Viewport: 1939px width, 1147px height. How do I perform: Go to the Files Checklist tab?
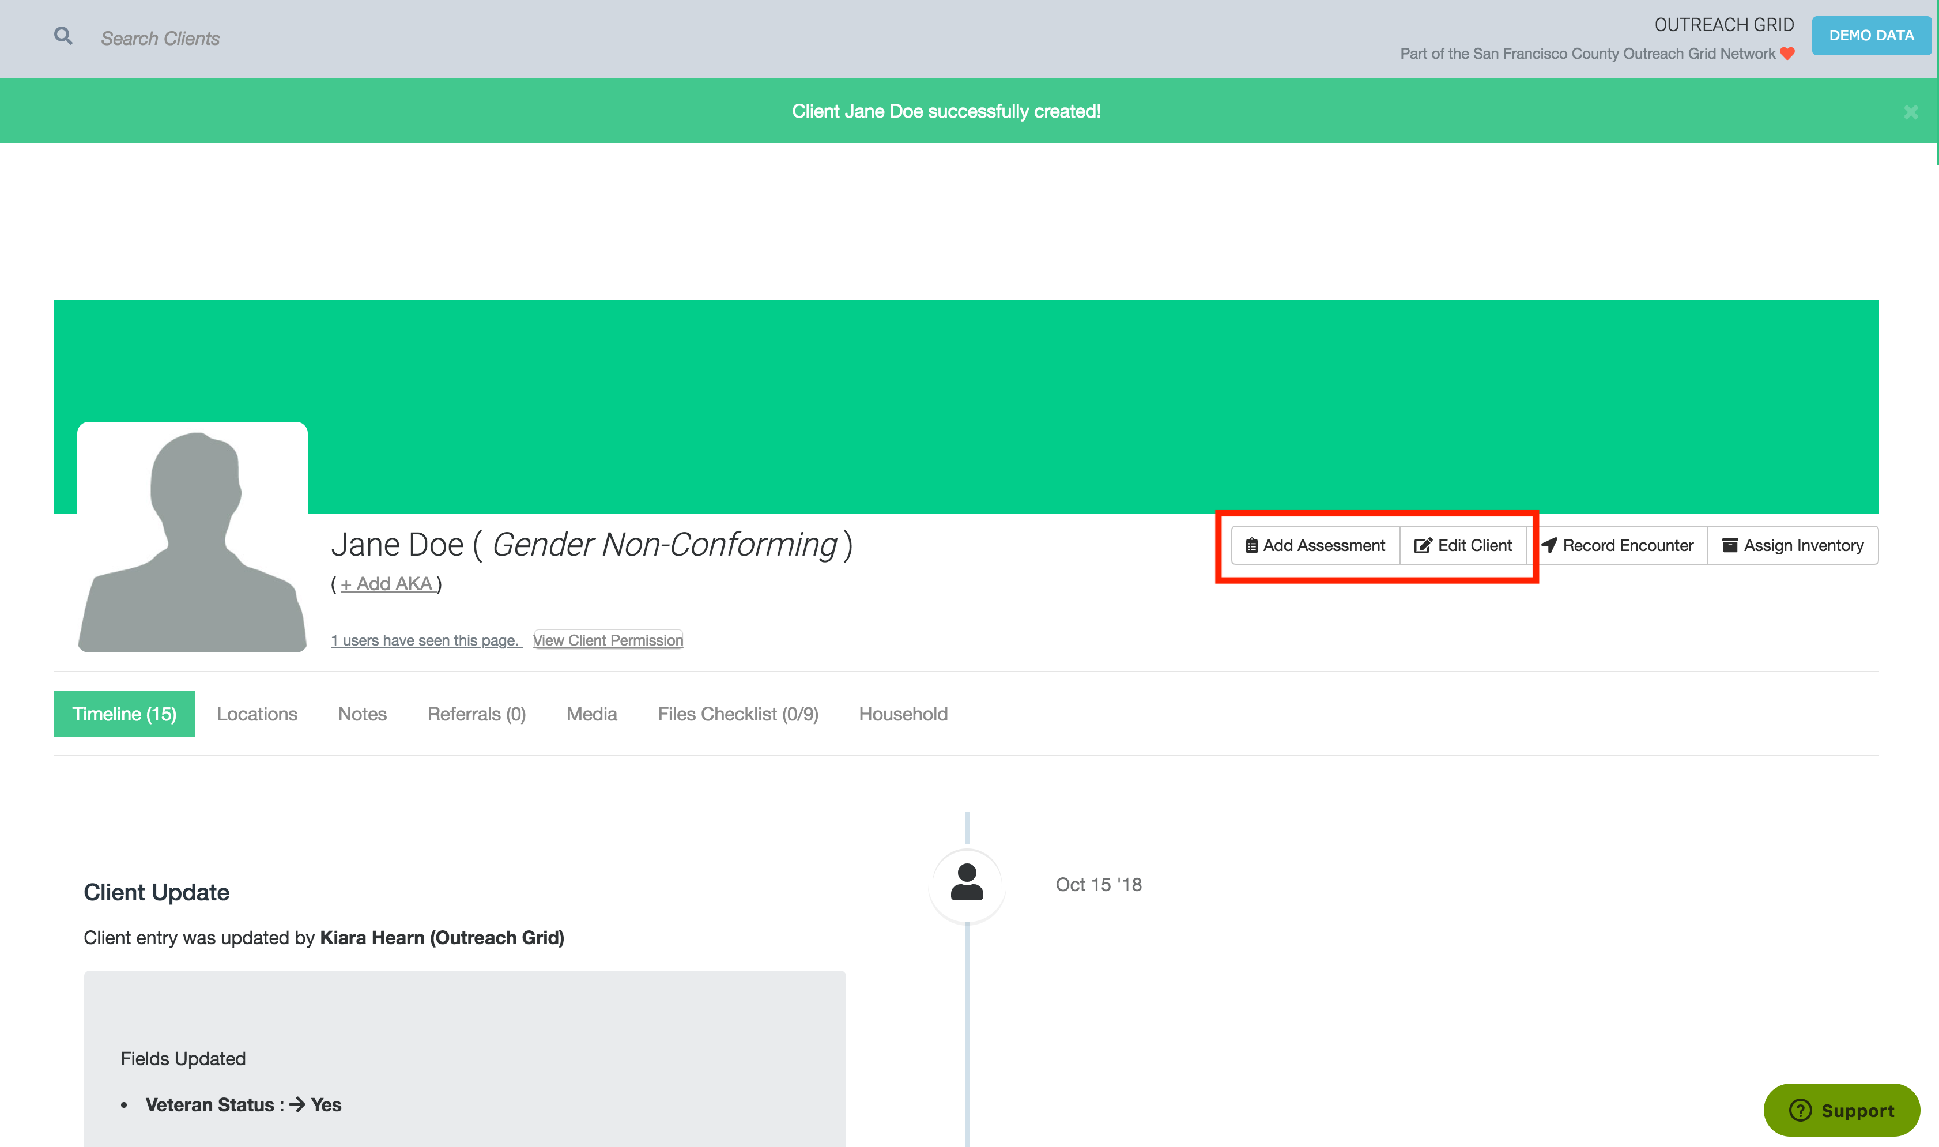tap(737, 714)
